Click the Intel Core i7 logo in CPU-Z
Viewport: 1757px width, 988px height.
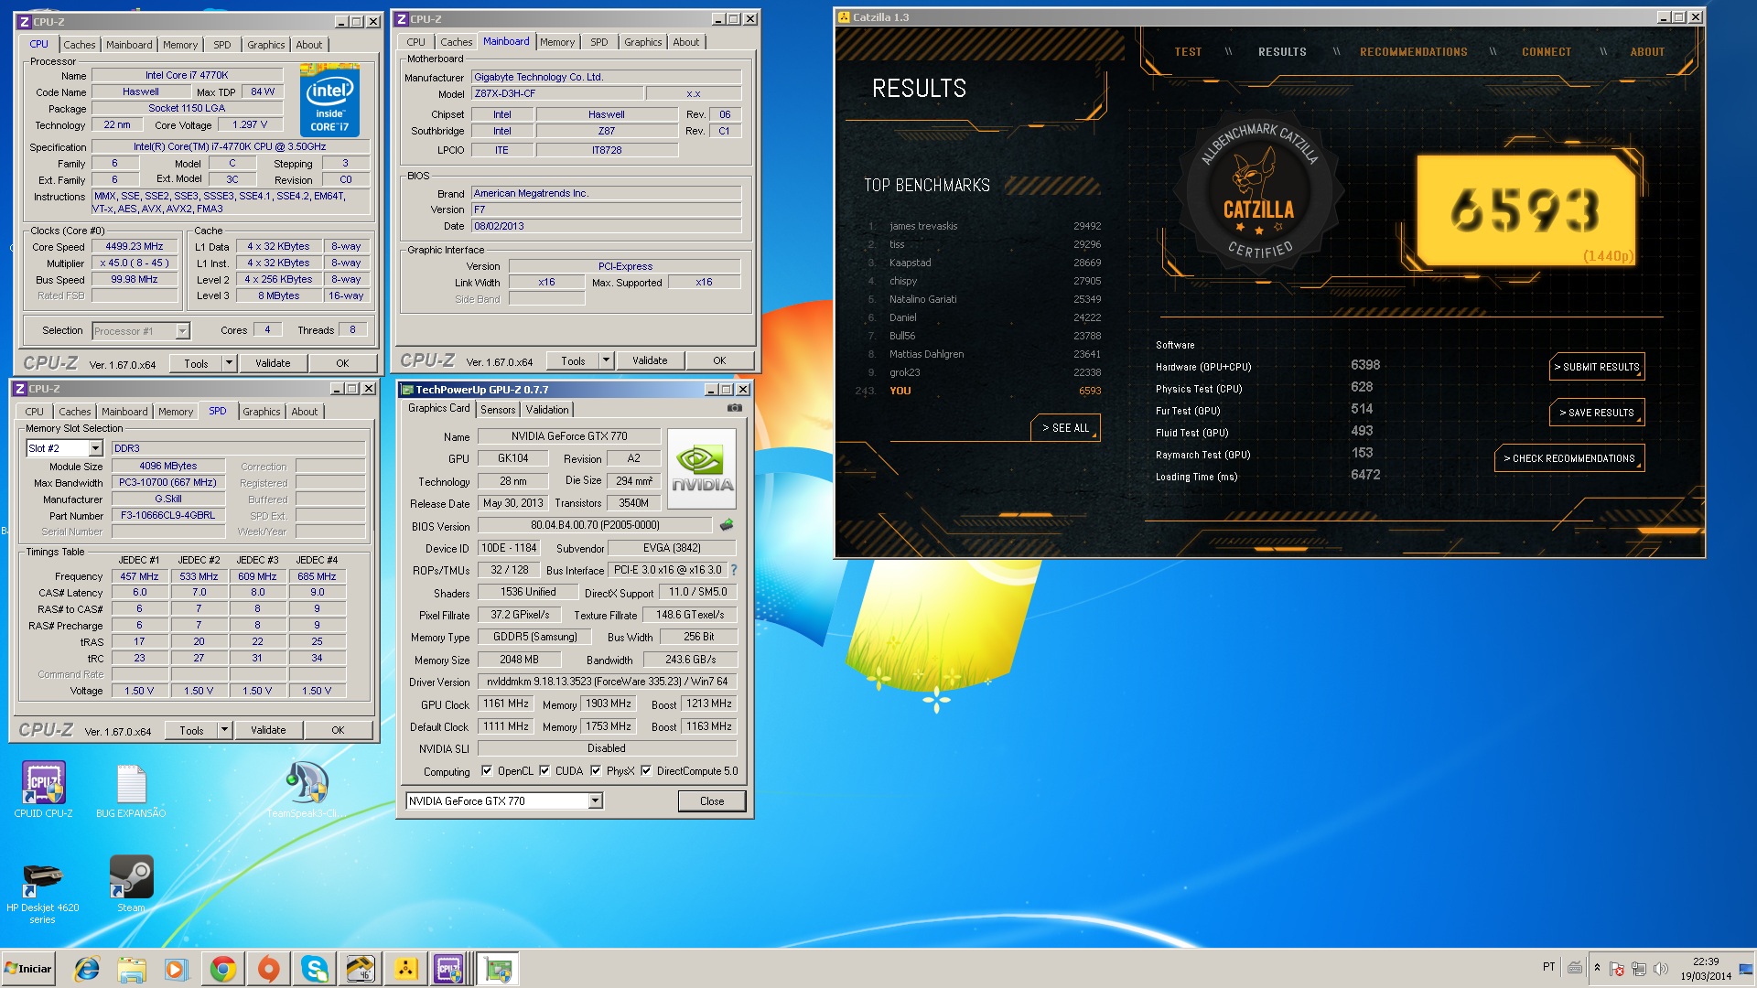tap(329, 100)
